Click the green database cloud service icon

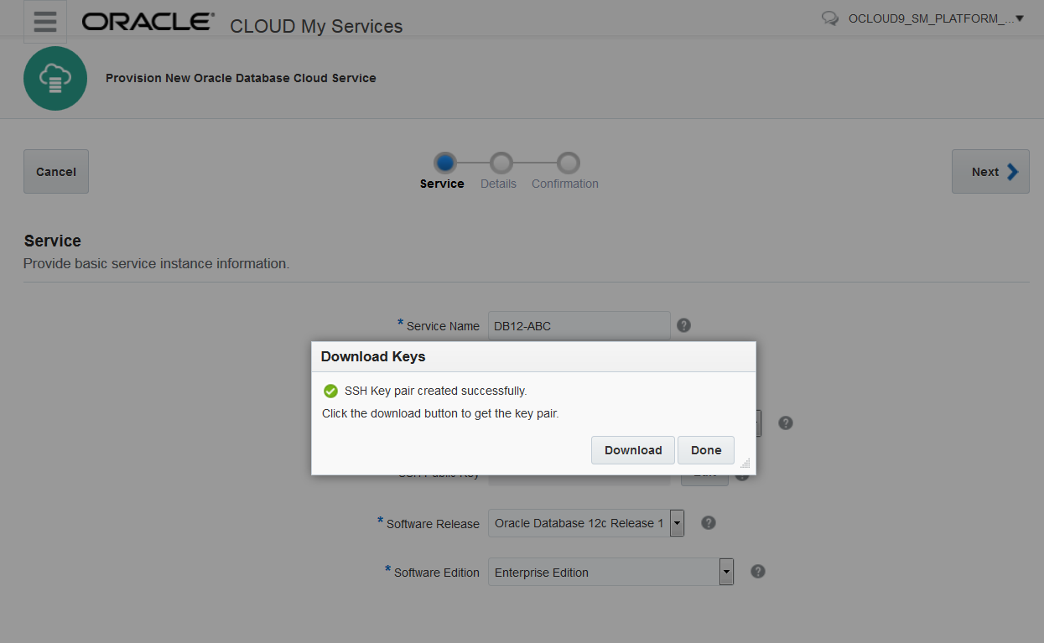[x=55, y=78]
